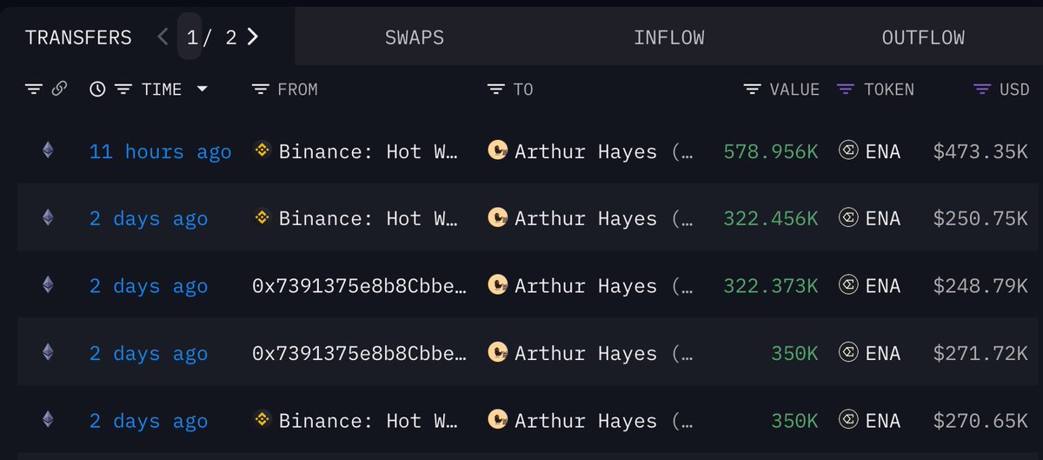This screenshot has width=1043, height=460.
Task: Click Arthur Hayes avatar in 322.373K row
Action: pyautogui.click(x=497, y=285)
